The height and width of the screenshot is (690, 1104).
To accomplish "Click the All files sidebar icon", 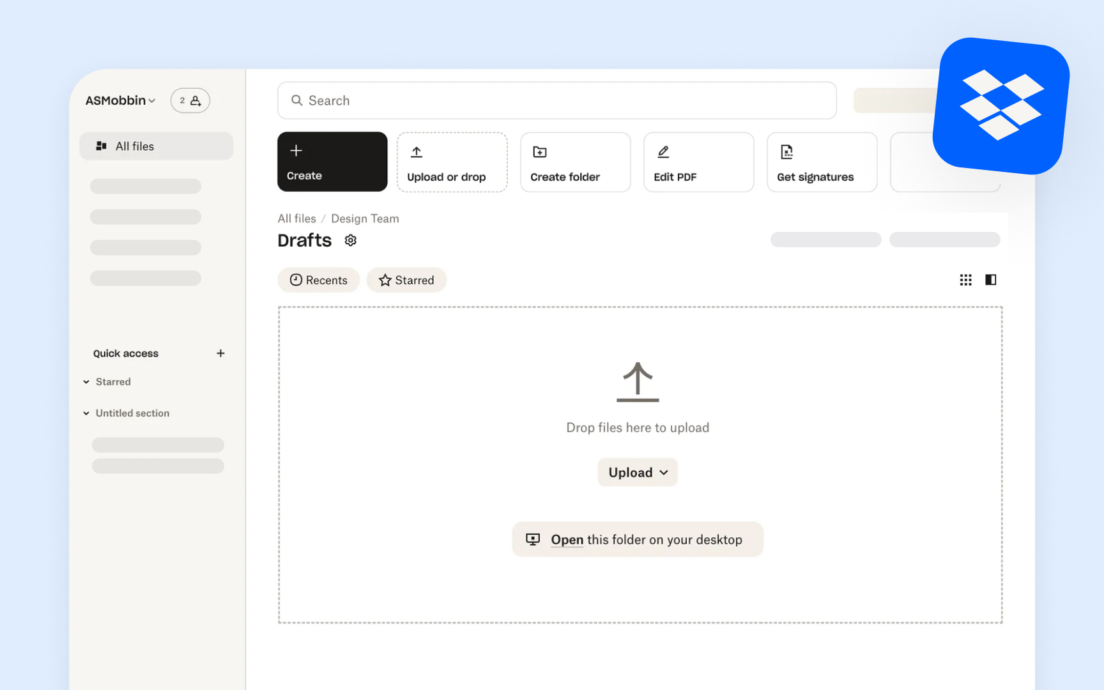I will pos(101,146).
